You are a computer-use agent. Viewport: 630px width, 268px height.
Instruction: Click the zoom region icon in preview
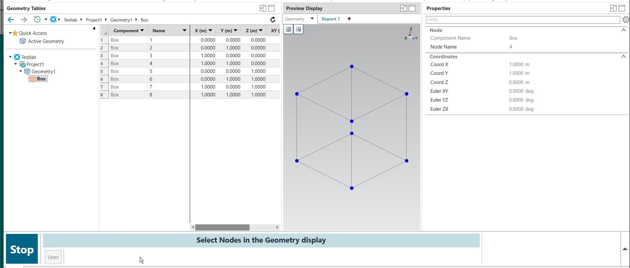(299, 29)
